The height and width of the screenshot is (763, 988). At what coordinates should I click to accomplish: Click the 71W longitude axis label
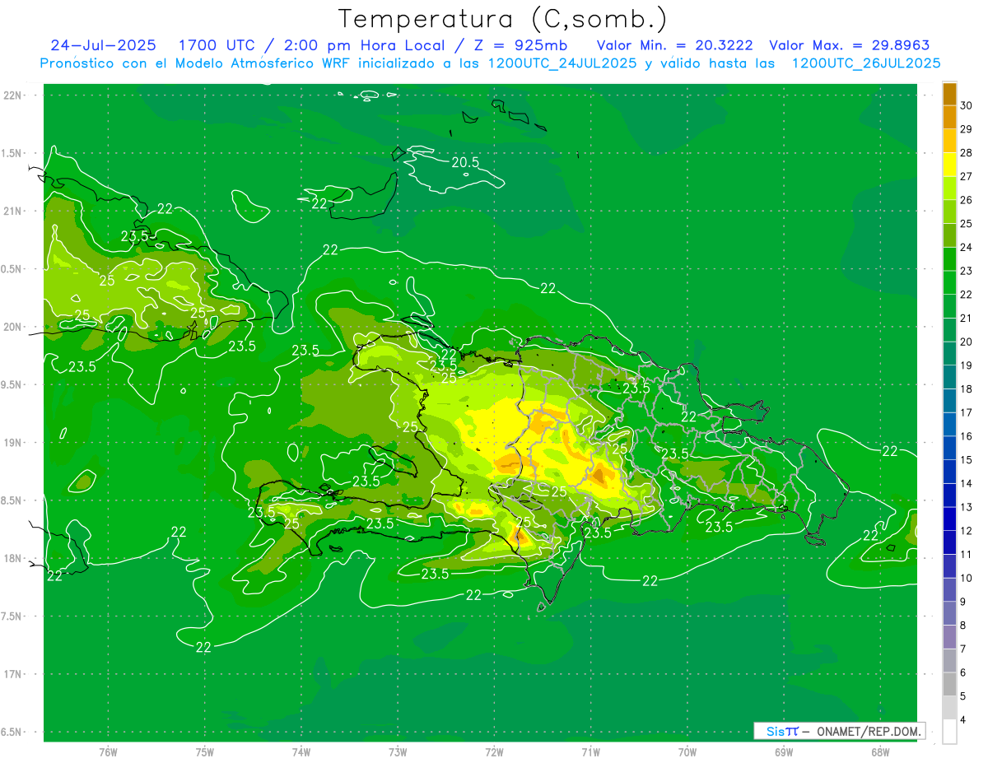[590, 751]
